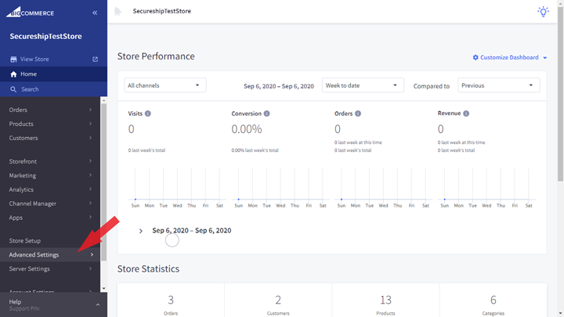The image size is (564, 317).
Task: Show info tooltip for Conversion
Action: coord(266,113)
